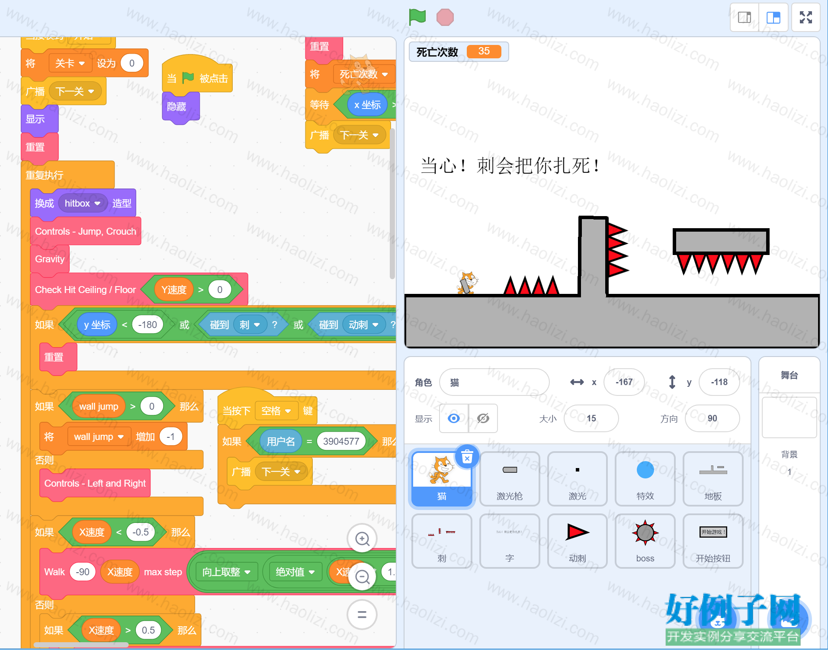
Task: Switch to large stage layout
Action: [773, 17]
